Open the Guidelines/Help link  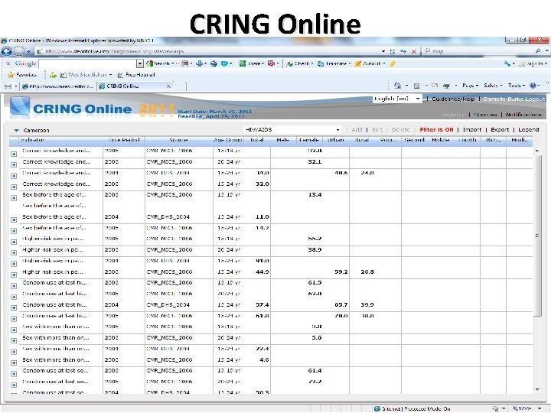pyautogui.click(x=453, y=99)
